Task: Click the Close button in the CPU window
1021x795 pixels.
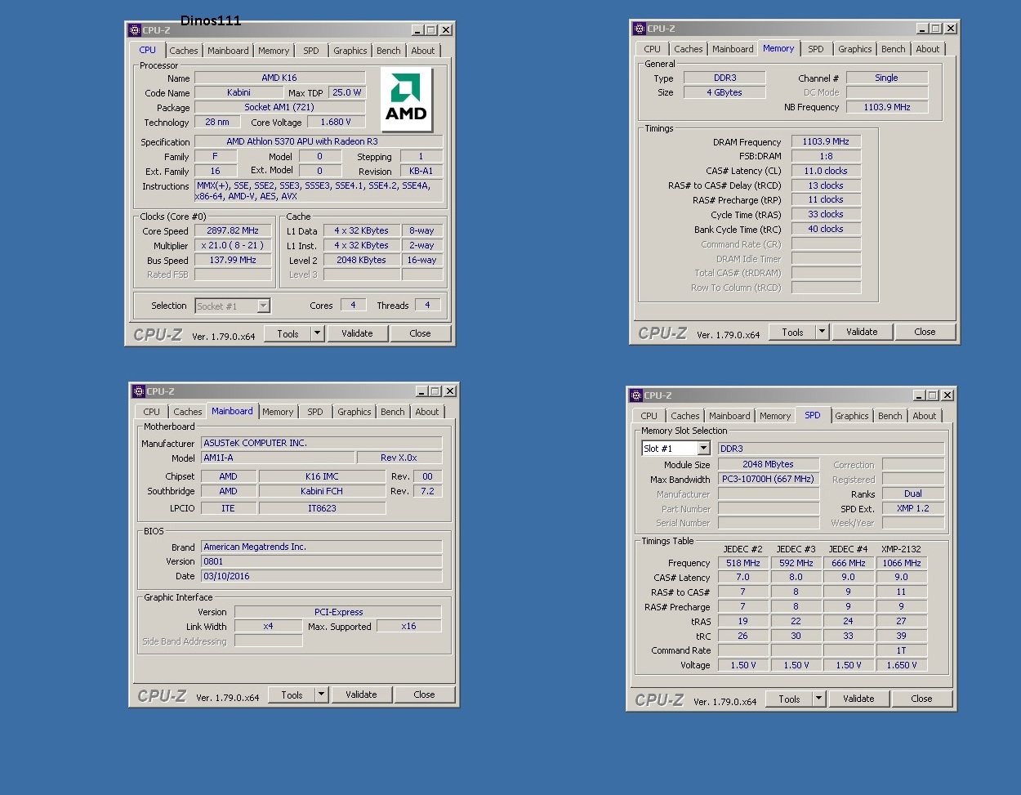Action: (420, 333)
